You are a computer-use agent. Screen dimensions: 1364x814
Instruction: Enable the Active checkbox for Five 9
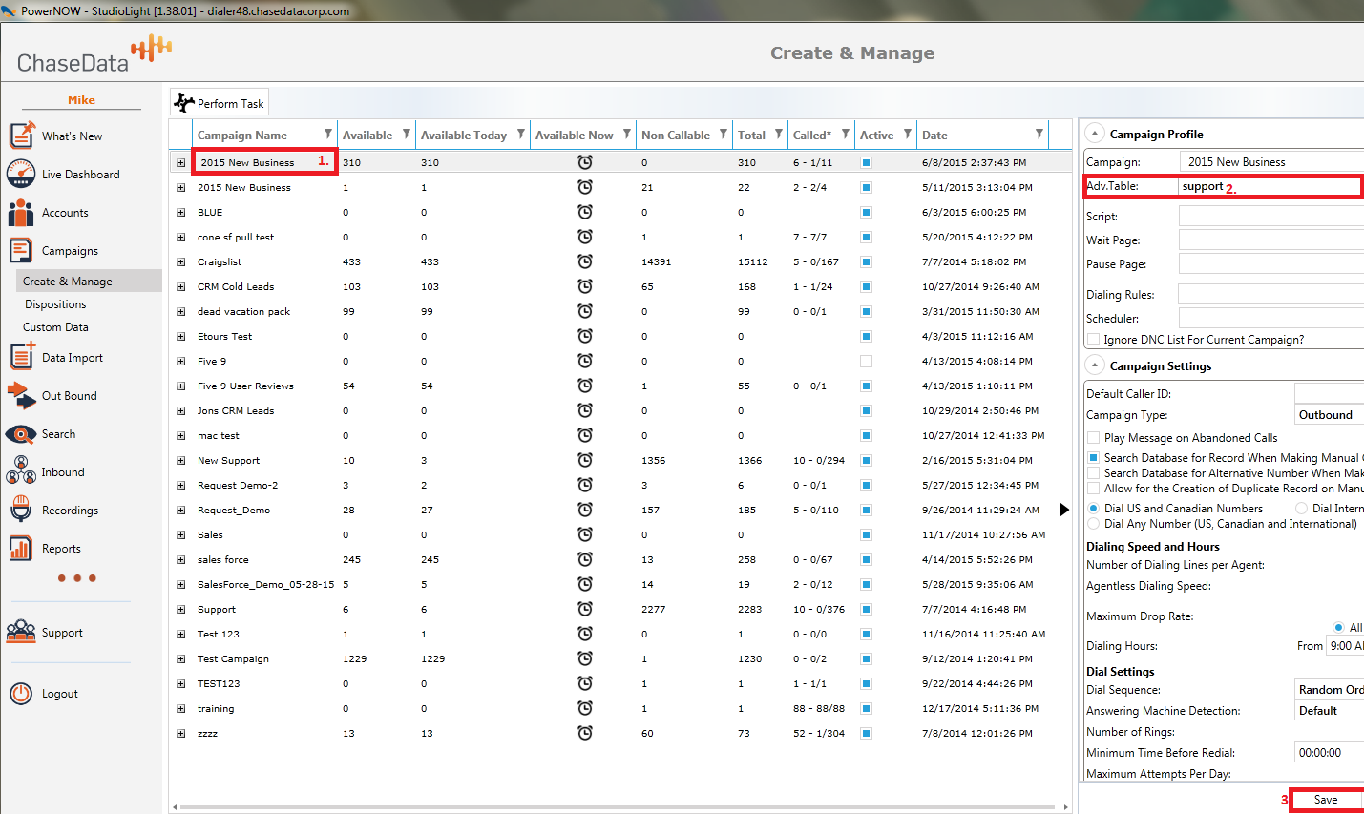(866, 362)
